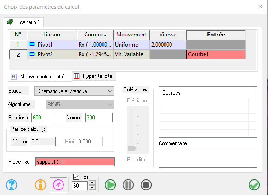Expand the Algorithme RK45 dropdown
This screenshot has height=195, width=268.
point(80,105)
